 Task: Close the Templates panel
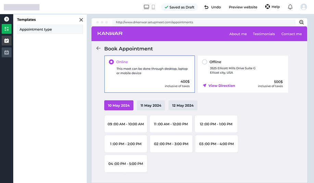81,20
